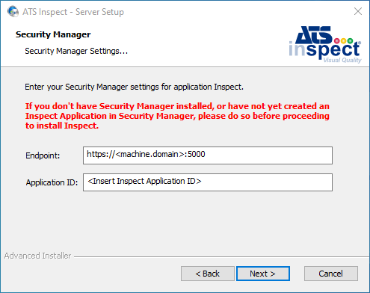Screen dimensions: 370x293
Task: Return to the previous page with Back
Action: (x=208, y=274)
